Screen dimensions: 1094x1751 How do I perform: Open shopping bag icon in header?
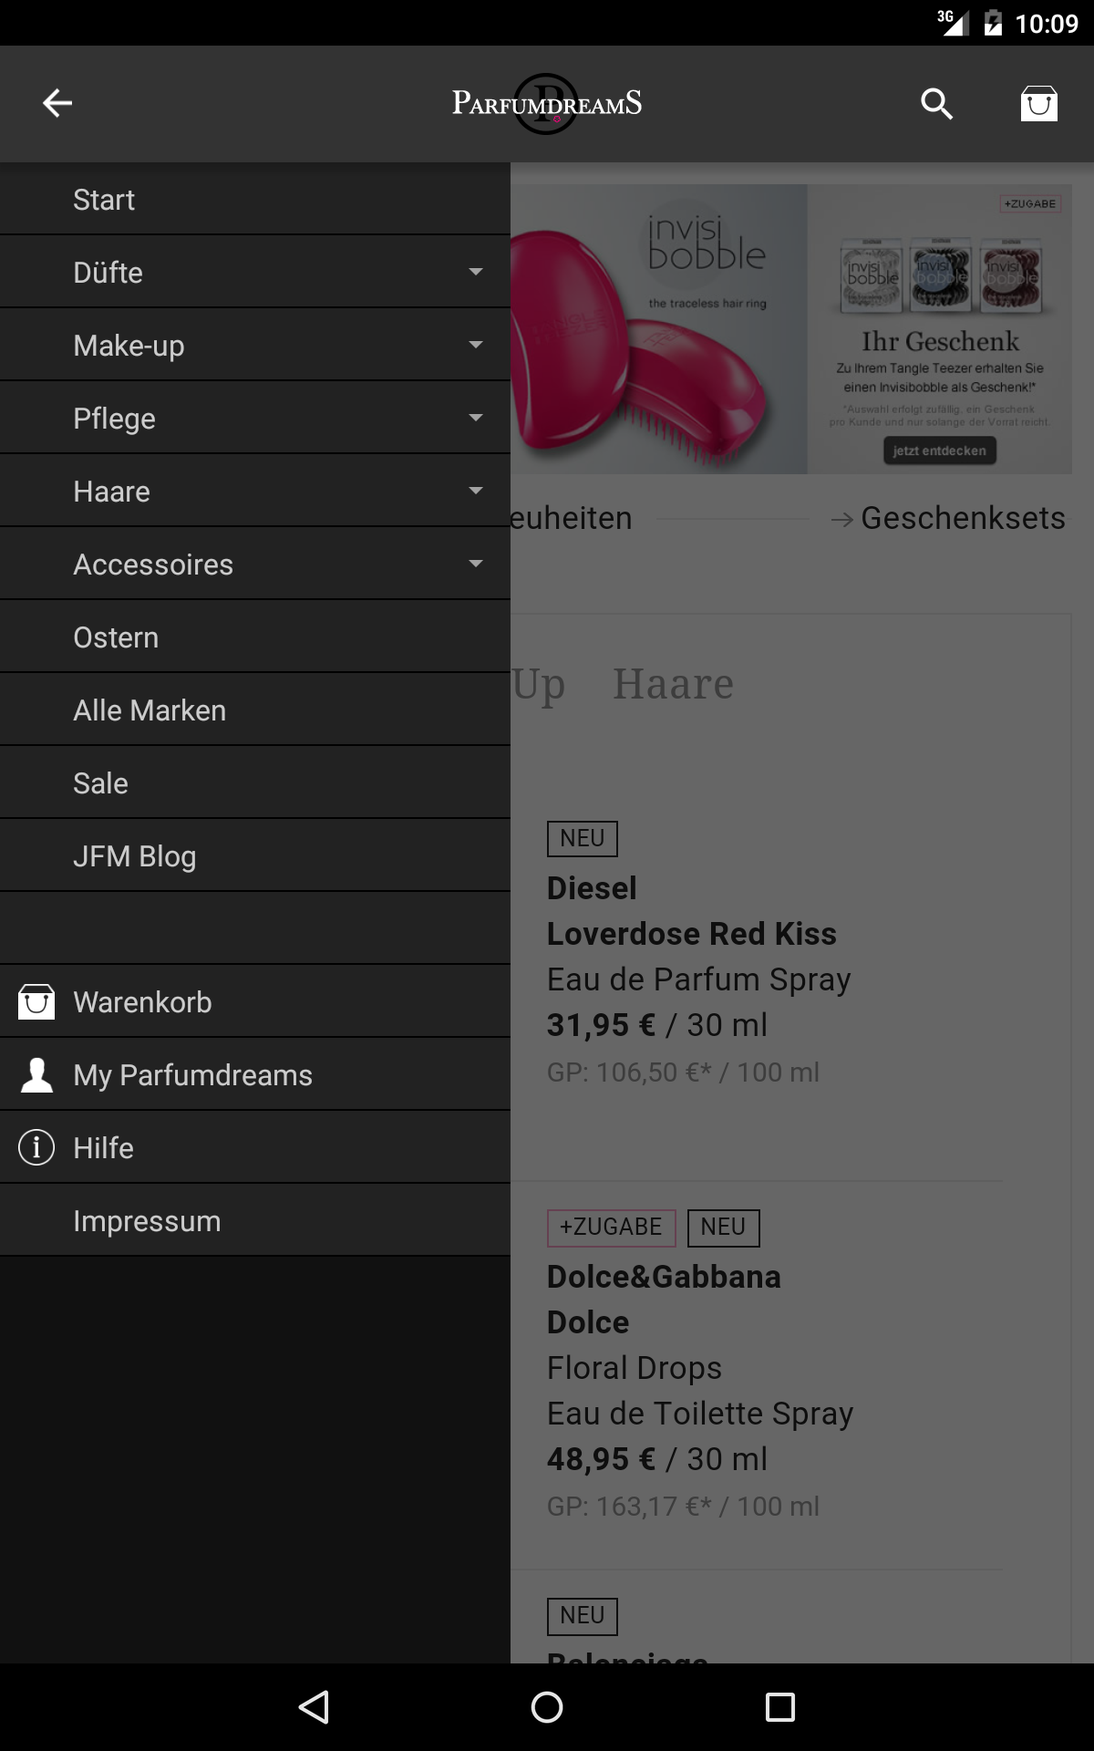point(1038,104)
